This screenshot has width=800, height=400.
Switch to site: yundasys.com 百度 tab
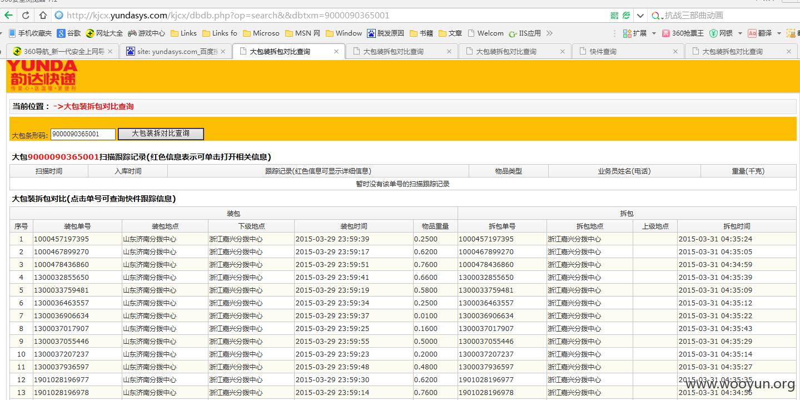(176, 52)
